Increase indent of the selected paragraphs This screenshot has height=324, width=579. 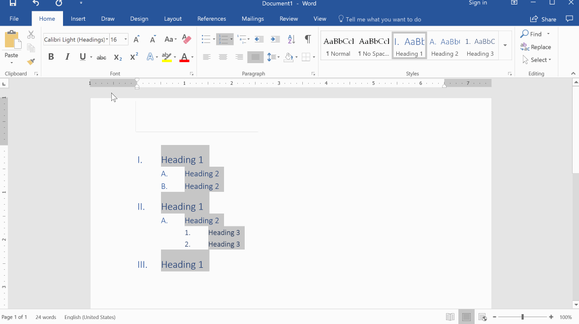click(275, 39)
